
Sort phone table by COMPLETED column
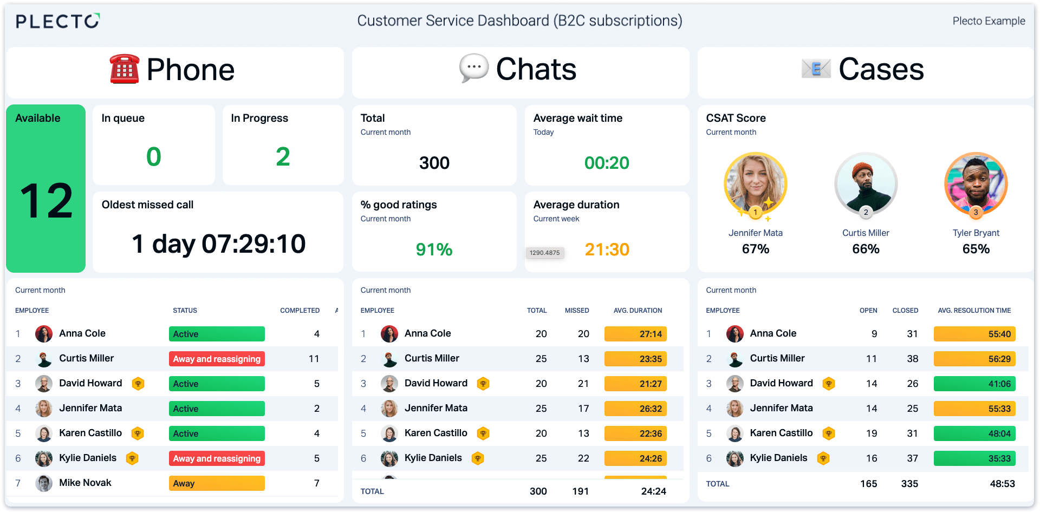pos(300,311)
